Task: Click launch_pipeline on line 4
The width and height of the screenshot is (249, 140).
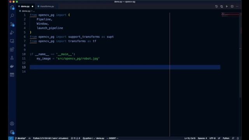Action: click(50, 28)
